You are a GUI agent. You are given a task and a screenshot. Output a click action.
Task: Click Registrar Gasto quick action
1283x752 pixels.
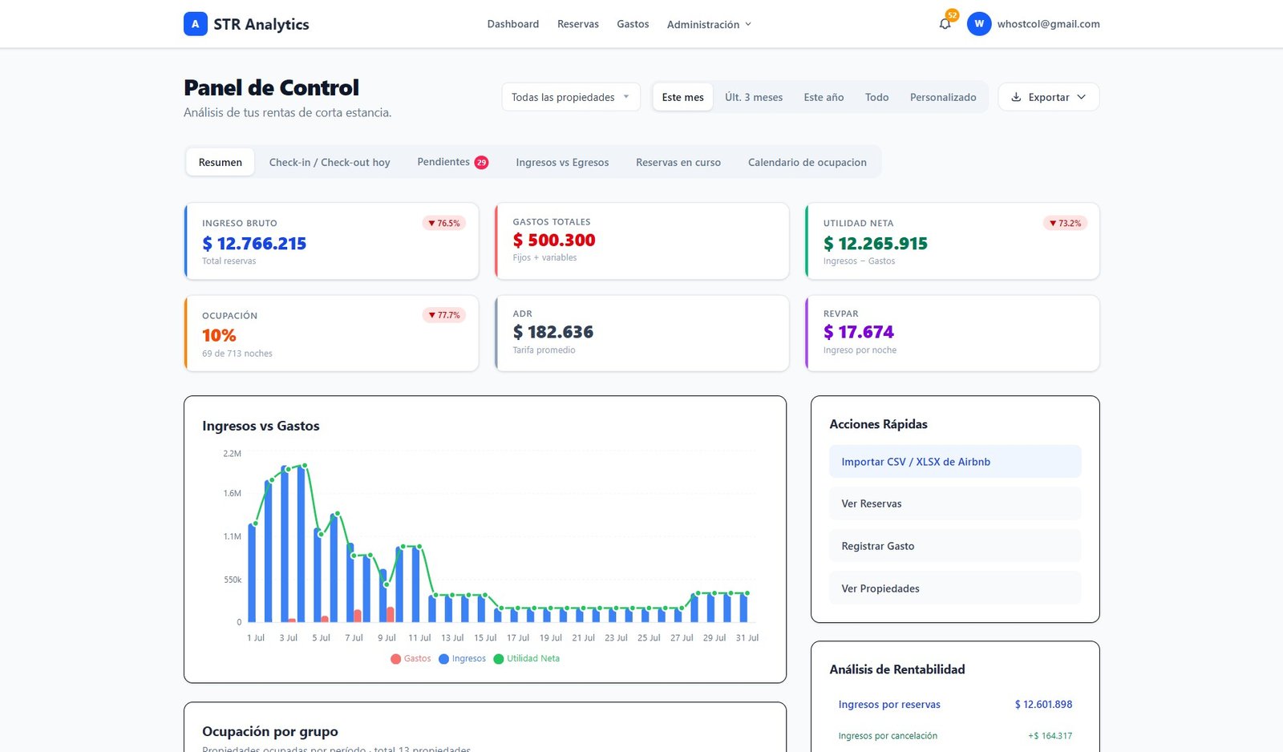pos(955,546)
